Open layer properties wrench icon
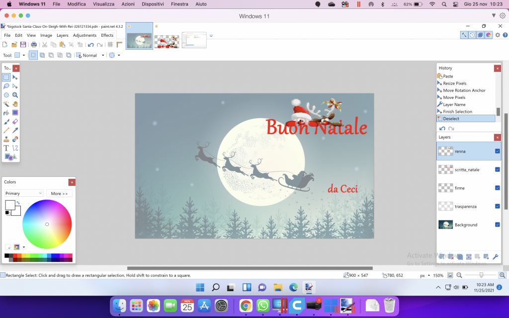The height and width of the screenshot is (318, 509). click(495, 257)
